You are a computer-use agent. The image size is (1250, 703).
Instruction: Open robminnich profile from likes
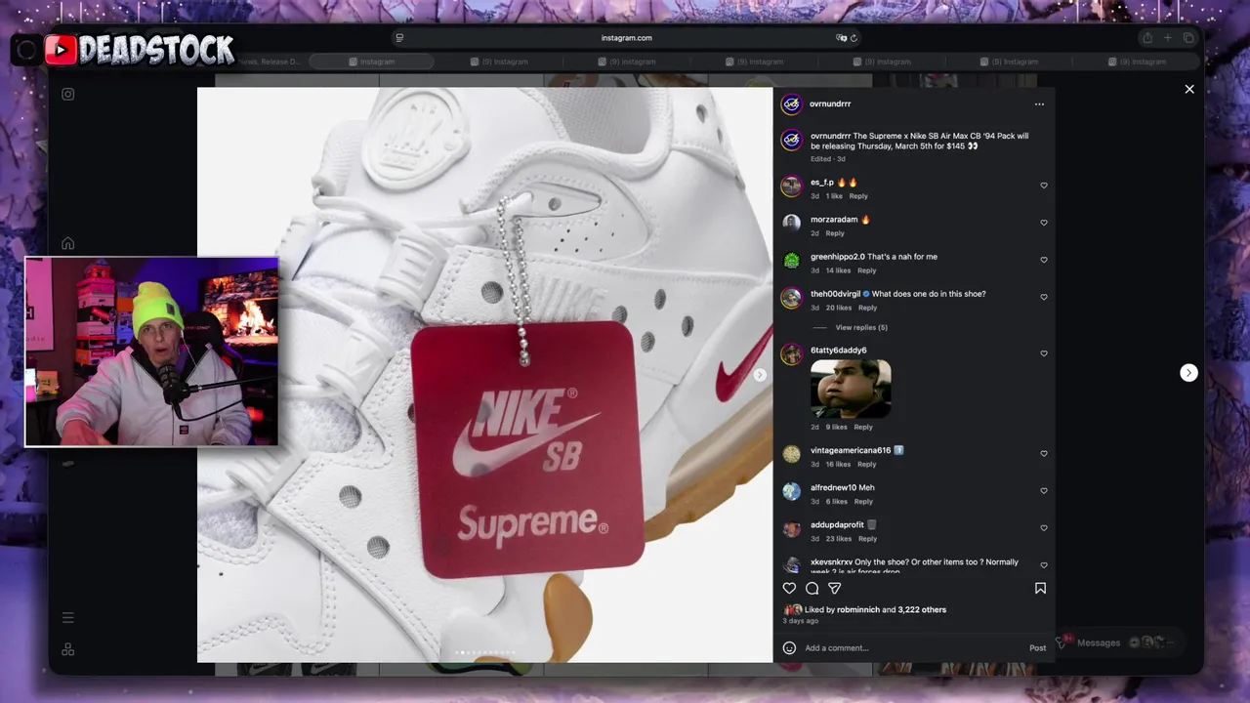pos(858,609)
